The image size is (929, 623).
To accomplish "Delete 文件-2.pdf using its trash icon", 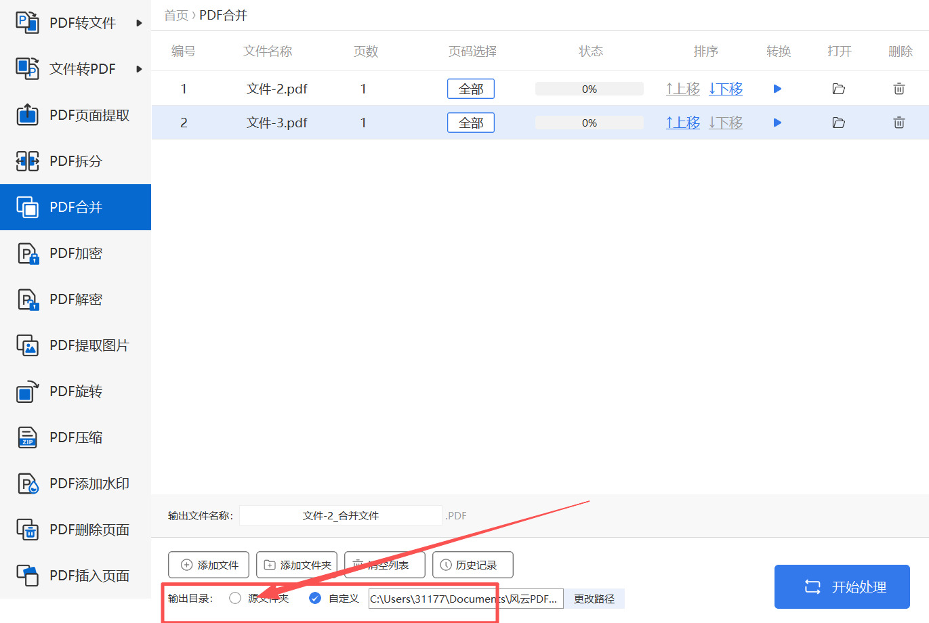I will click(899, 88).
